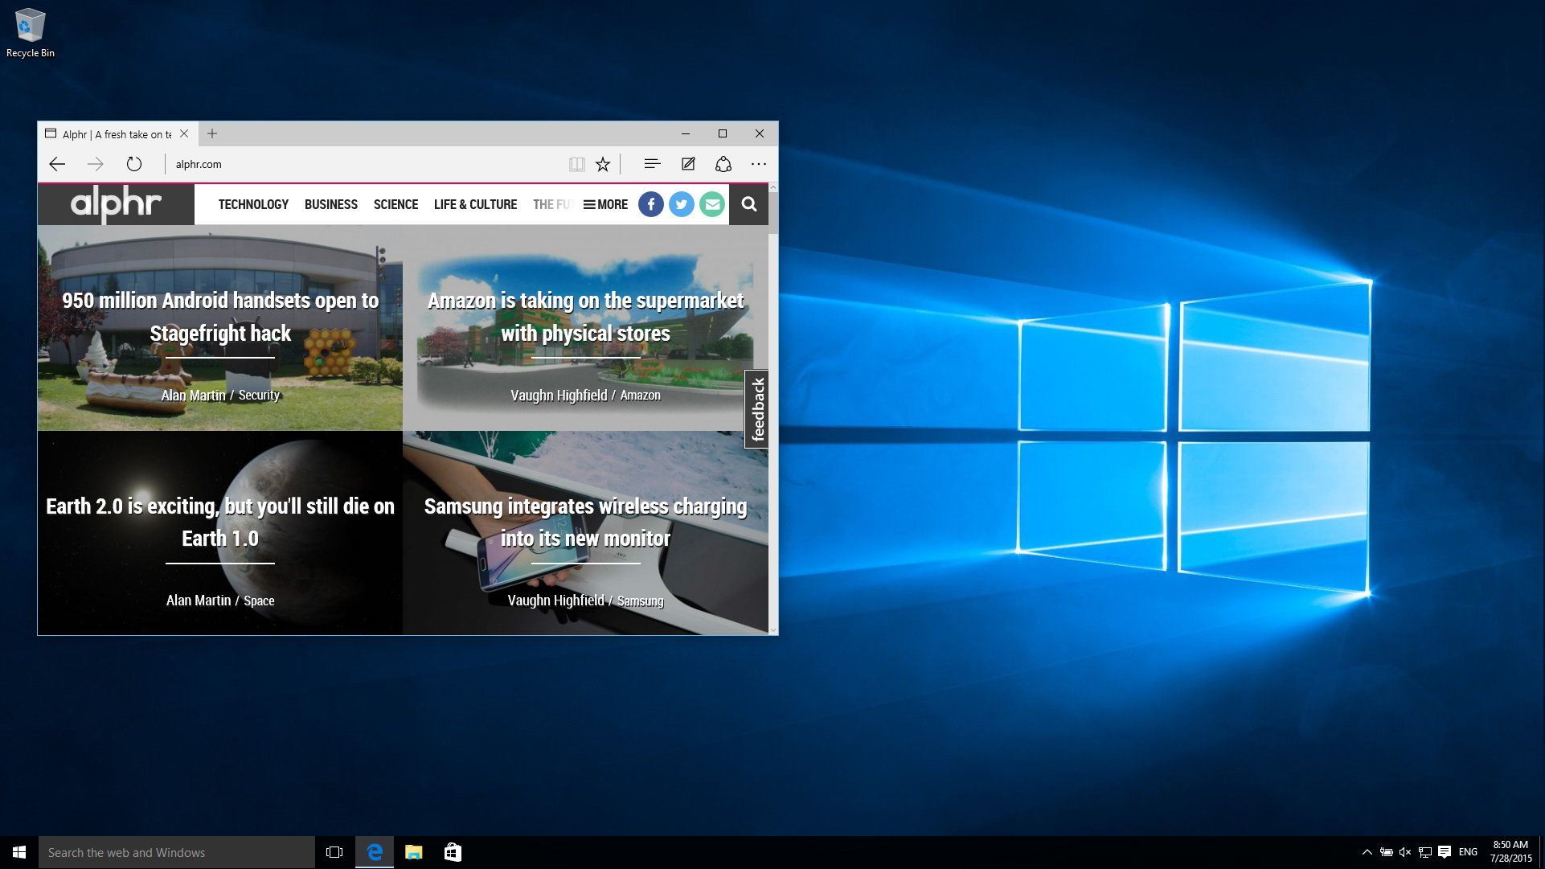
Task: Open the Stagefright hack article
Action: [x=220, y=317]
